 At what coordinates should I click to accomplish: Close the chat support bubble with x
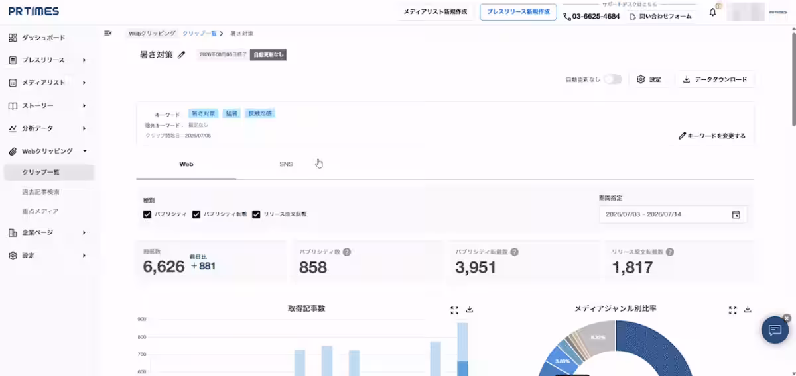click(787, 318)
